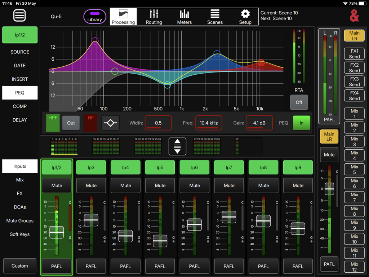Switch to the Mix channels tab
The image size is (369, 277).
[19, 180]
